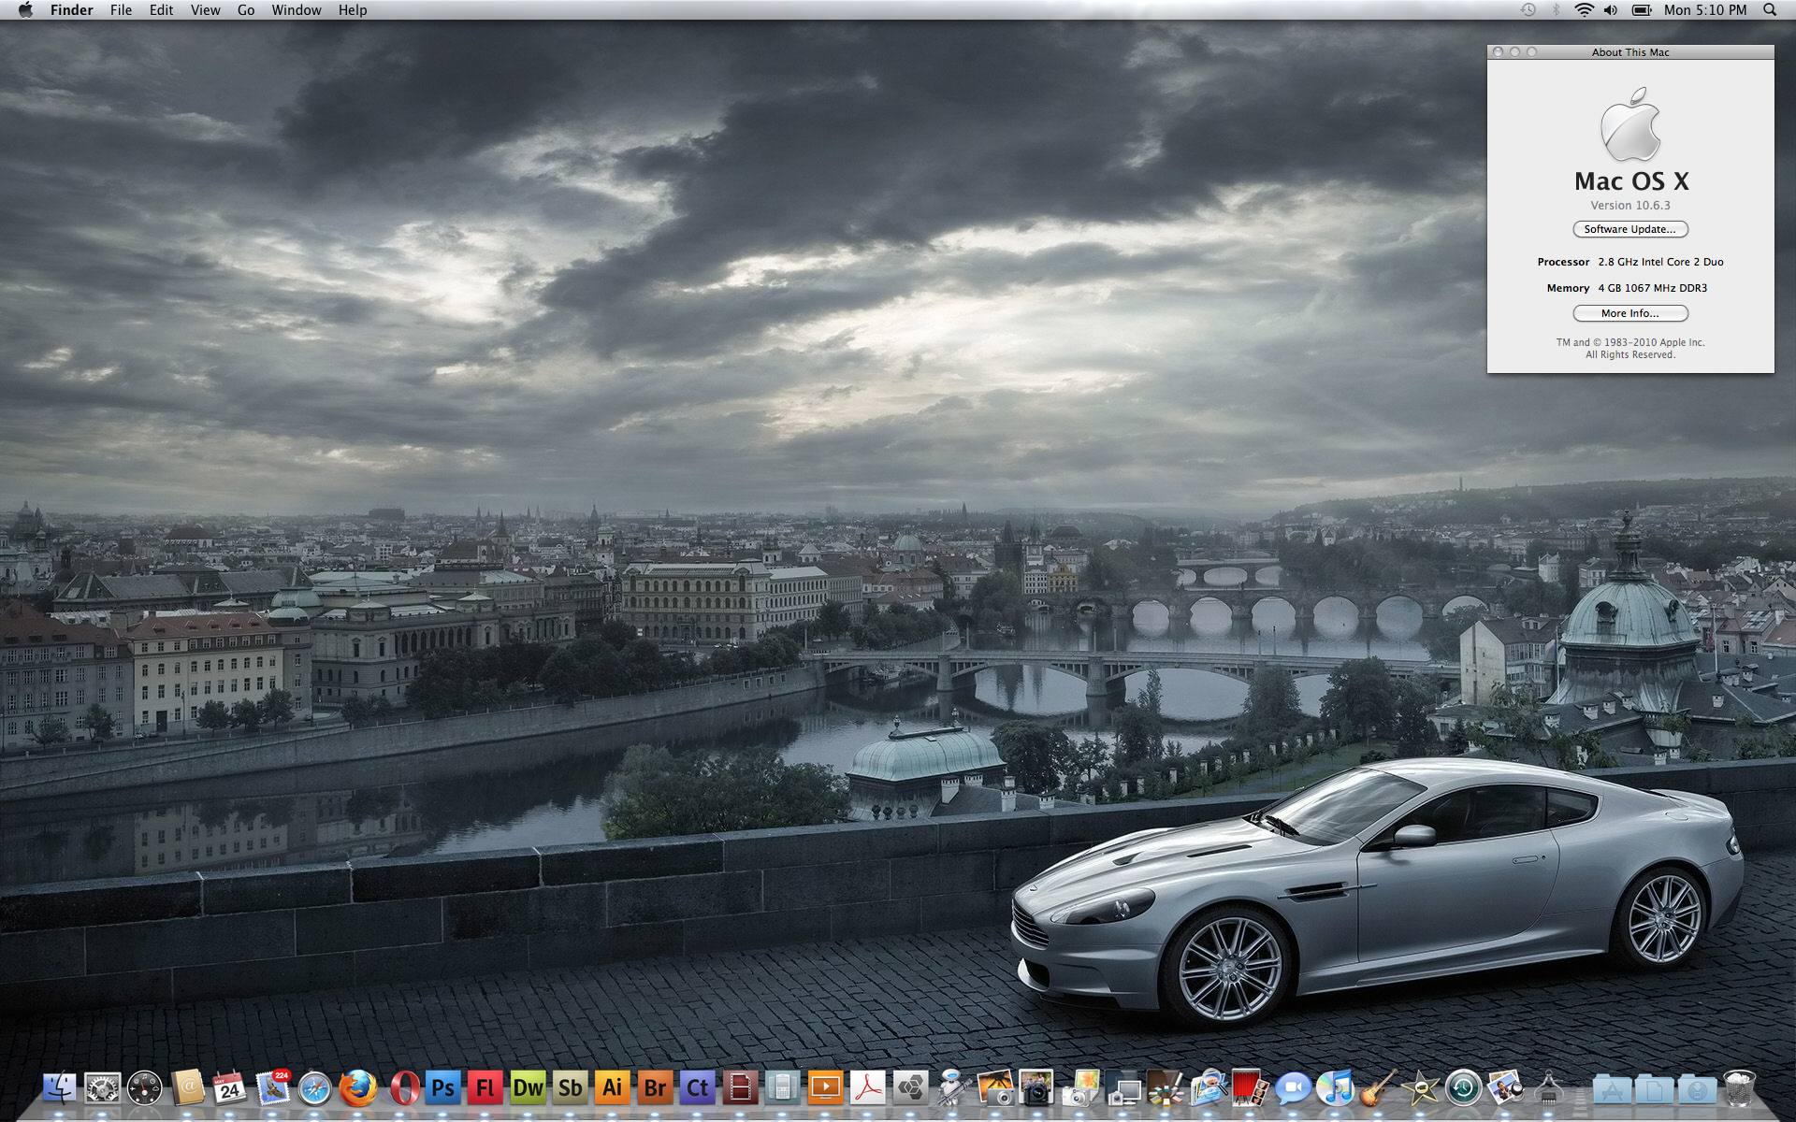Launch iChat from the dock
Screen dimensions: 1796x1122
click(x=1293, y=1088)
